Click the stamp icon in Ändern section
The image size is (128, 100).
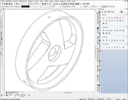[x=103, y=23]
